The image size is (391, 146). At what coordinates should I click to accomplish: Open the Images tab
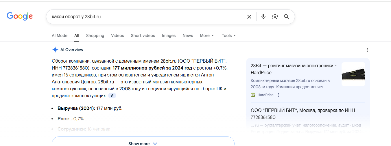click(x=169, y=35)
